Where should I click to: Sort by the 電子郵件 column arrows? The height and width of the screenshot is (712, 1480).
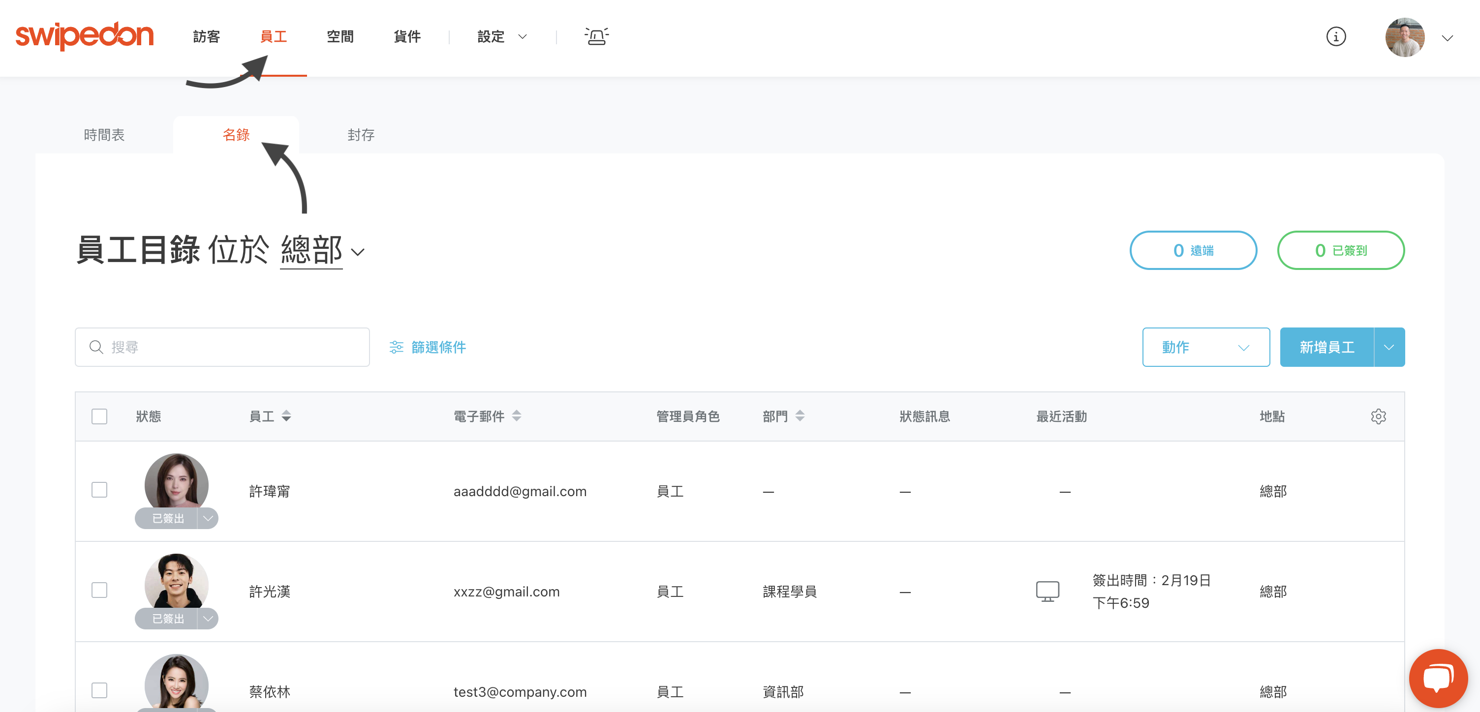517,416
